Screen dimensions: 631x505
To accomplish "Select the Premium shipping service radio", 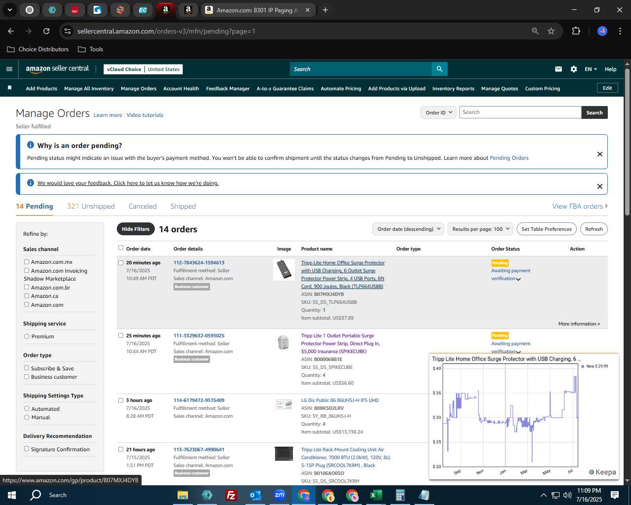I will click(27, 336).
